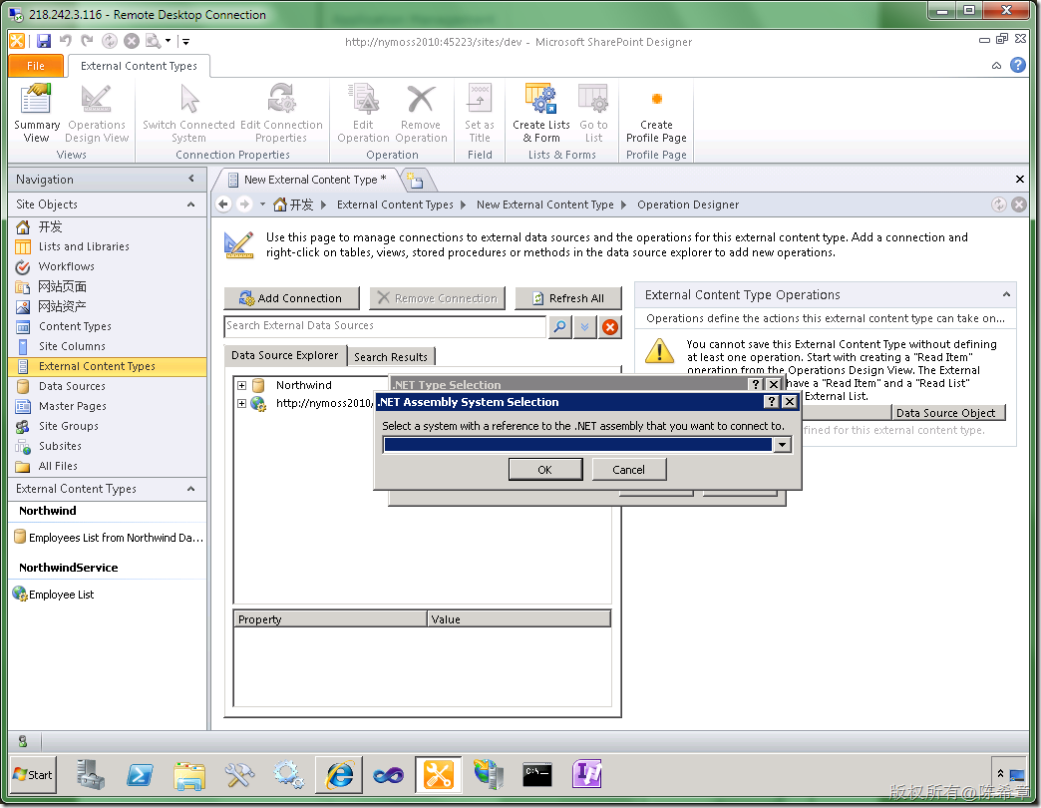This screenshot has height=808, width=1041.
Task: Select All Files in navigation
Action: tap(58, 466)
